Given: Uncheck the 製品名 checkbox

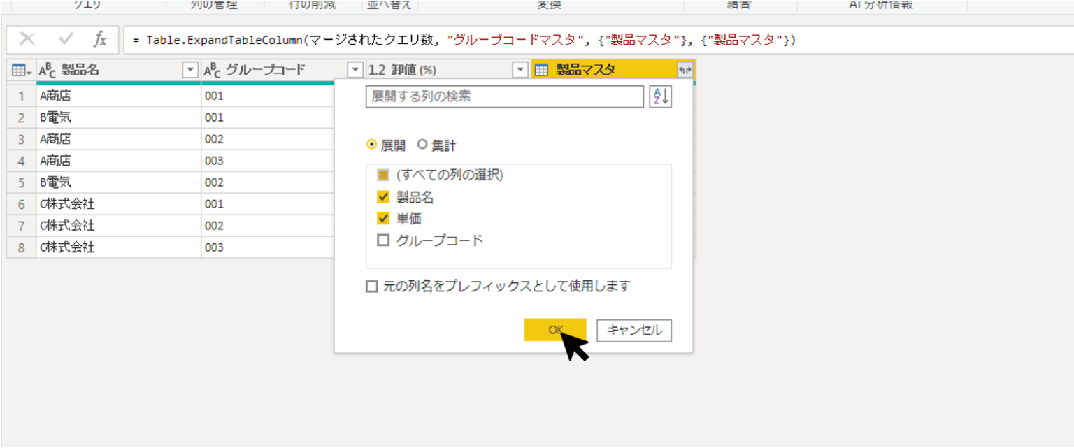Looking at the screenshot, I should click(383, 197).
